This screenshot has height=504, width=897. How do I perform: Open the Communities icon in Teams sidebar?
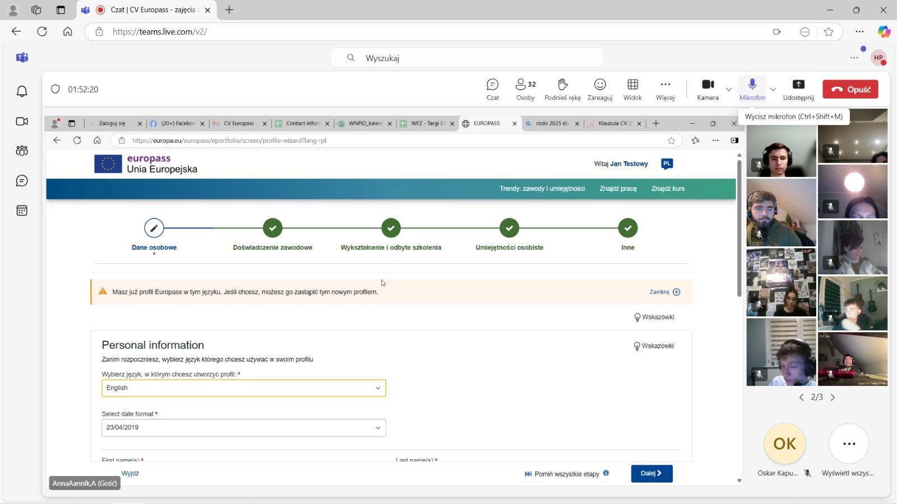pyautogui.click(x=22, y=151)
